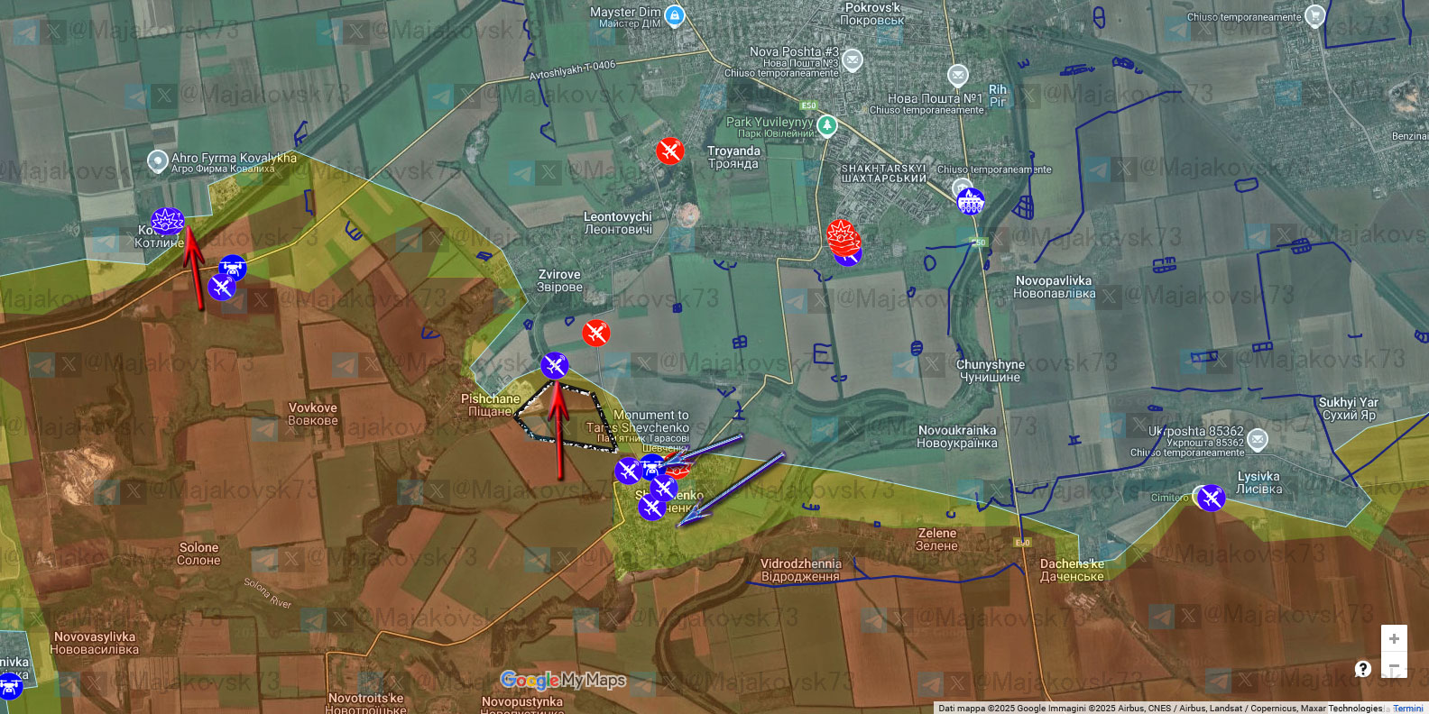The image size is (1429, 714).
Task: Zoom in with the plus button
Action: (1394, 638)
